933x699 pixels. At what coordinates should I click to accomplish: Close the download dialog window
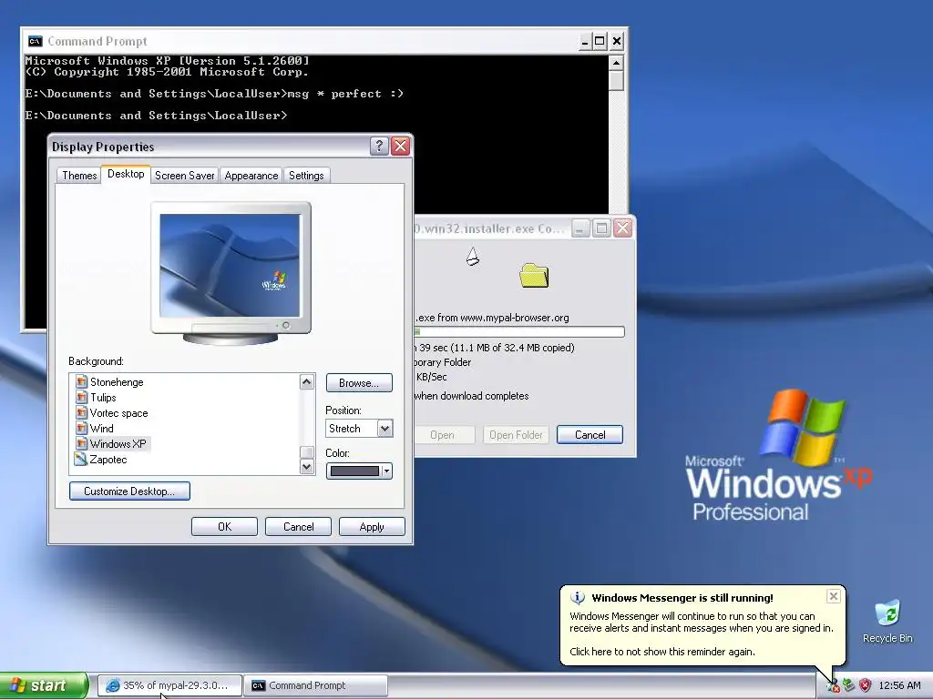622,228
